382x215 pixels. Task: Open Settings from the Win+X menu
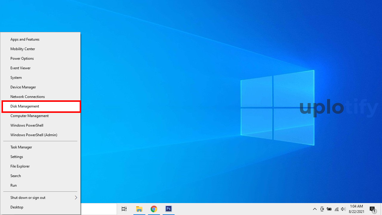pyautogui.click(x=17, y=157)
